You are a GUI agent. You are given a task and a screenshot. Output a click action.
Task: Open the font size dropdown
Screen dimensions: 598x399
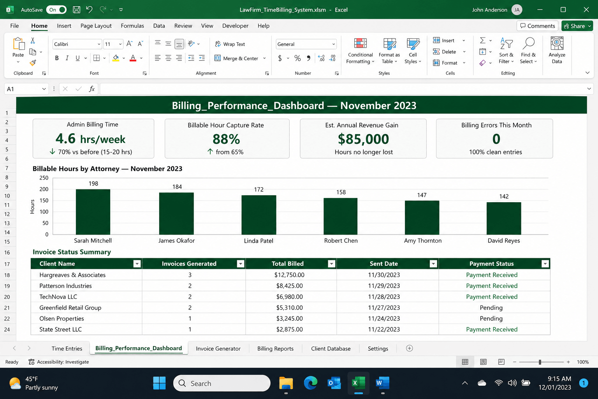point(120,44)
